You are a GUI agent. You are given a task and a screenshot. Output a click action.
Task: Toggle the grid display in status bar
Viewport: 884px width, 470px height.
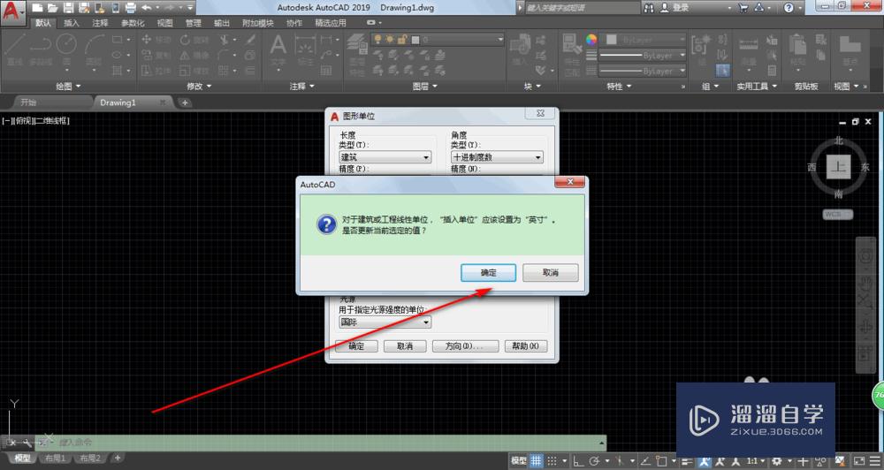[537, 460]
